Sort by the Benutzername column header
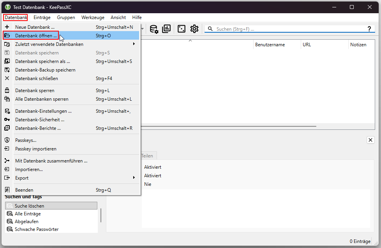 point(277,45)
